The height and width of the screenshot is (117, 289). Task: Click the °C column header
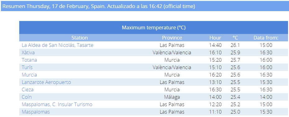235,38
